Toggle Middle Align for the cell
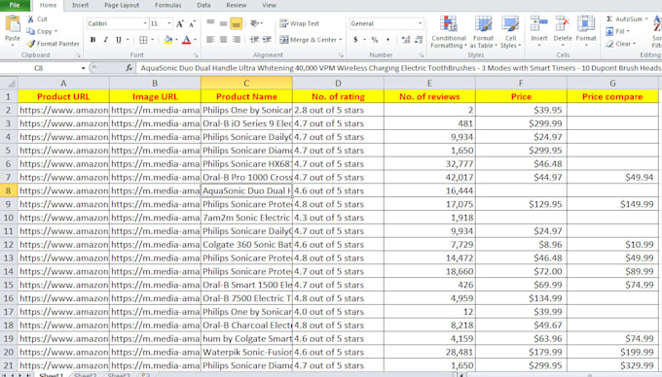 (223, 23)
